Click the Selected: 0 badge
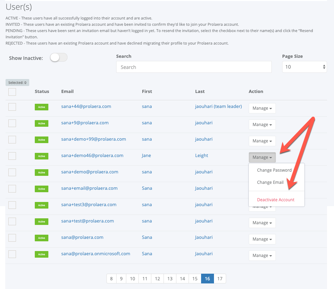The height and width of the screenshot is (289, 334). (x=17, y=83)
